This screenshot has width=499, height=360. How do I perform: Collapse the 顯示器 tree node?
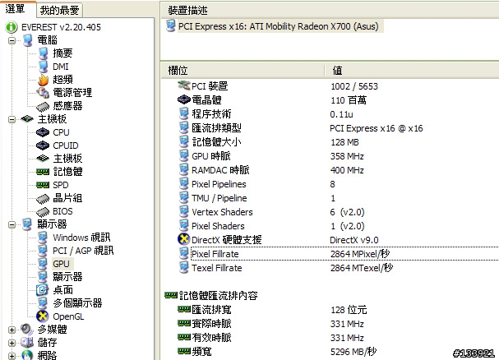click(12, 224)
